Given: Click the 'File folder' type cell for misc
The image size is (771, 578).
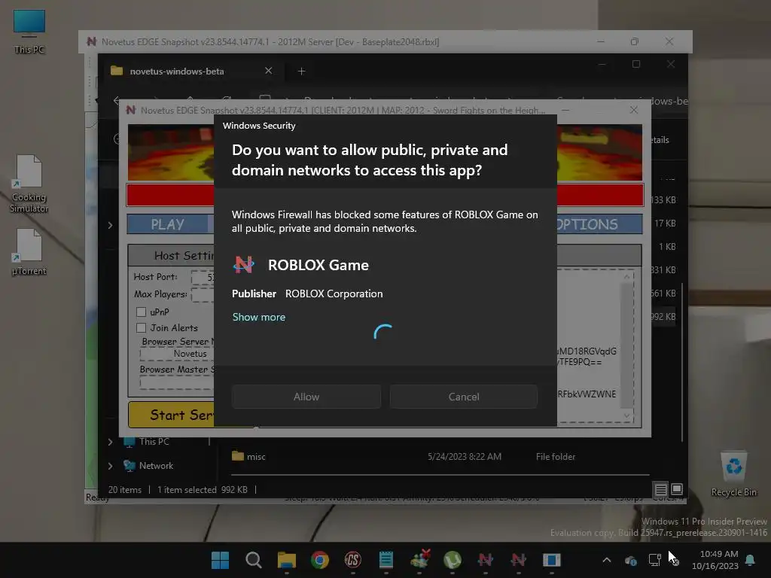Looking at the screenshot, I should [x=556, y=457].
